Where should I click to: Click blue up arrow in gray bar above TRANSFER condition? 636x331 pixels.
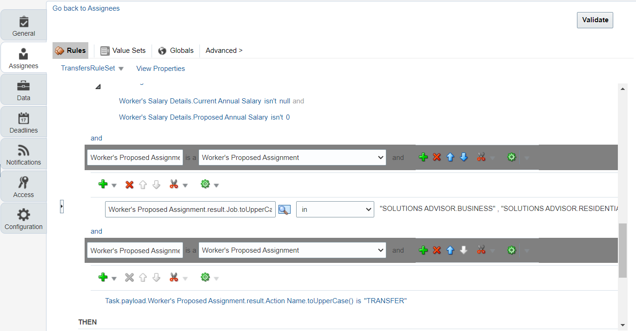point(450,250)
